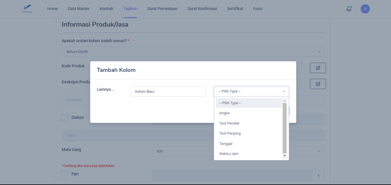Image resolution: width=391 pixels, height=185 pixels.
Task: Open the Data Master menu
Action: click(78, 9)
